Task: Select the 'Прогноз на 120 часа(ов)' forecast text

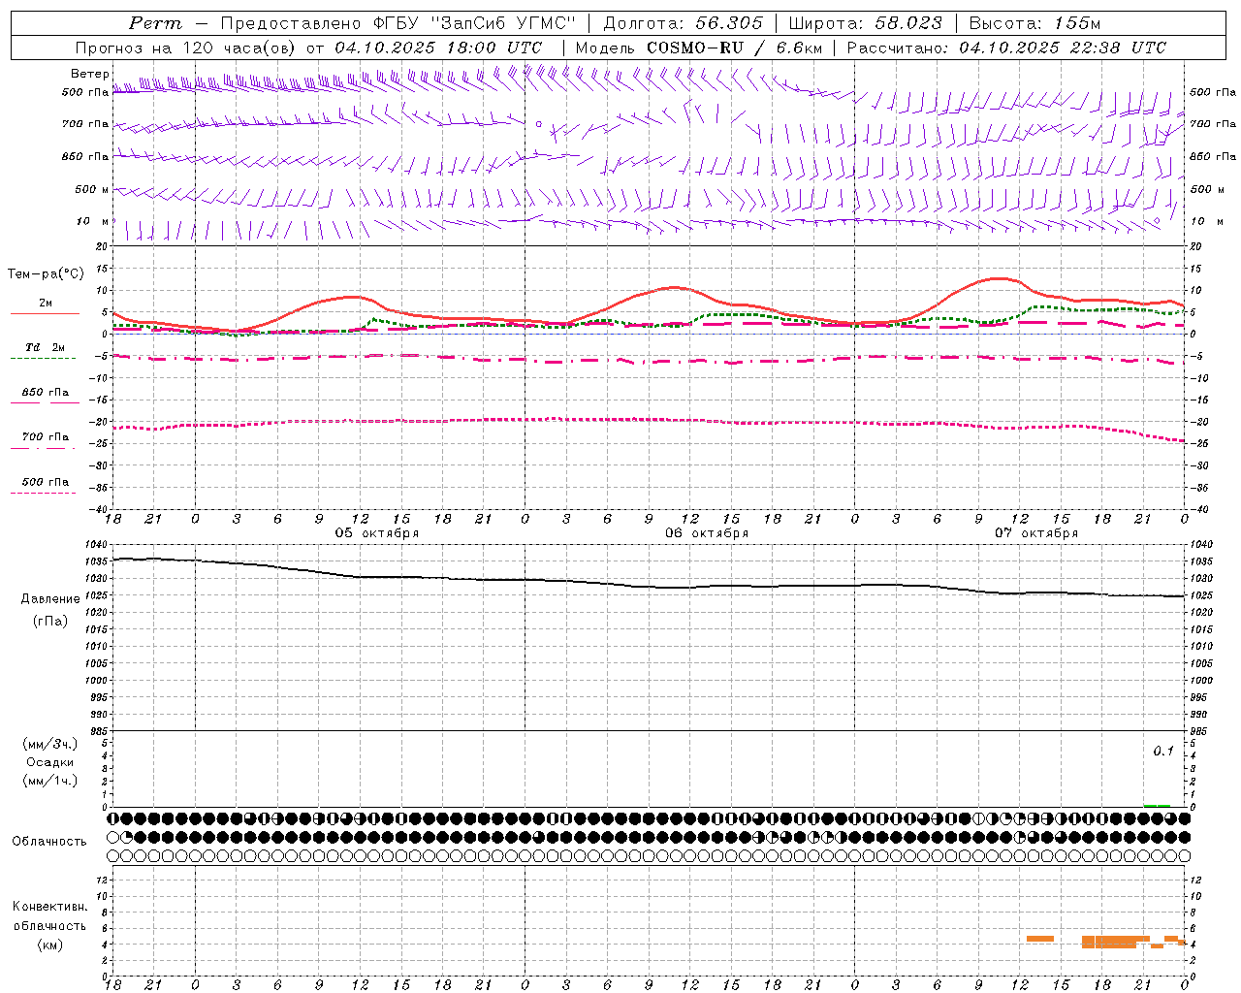Action: [x=186, y=48]
